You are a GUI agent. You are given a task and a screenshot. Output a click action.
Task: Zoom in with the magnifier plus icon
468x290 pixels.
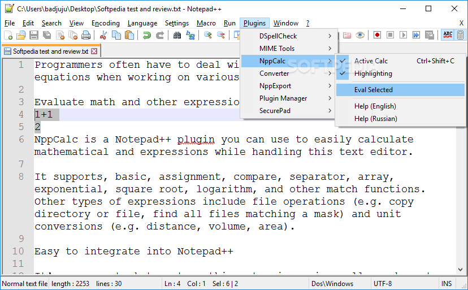(x=208, y=35)
